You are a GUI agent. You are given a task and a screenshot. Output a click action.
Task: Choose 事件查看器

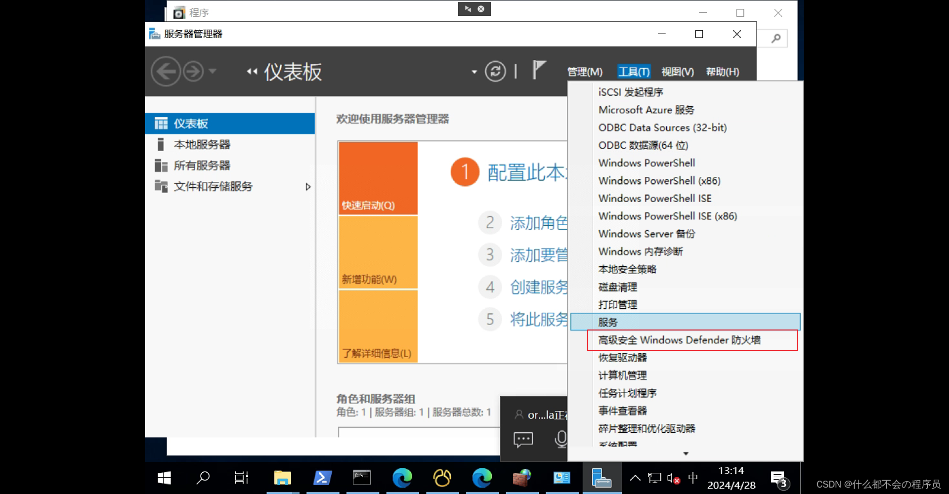[685, 411]
